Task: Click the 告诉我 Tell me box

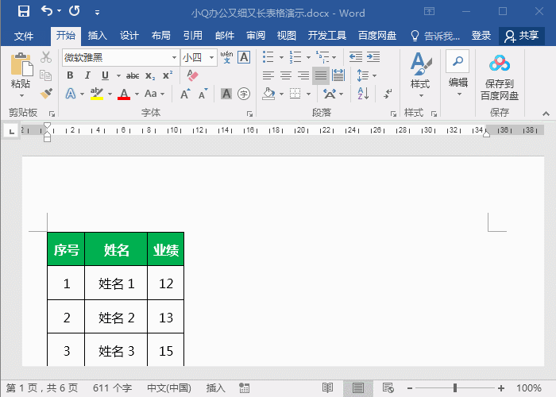Action: [435, 36]
